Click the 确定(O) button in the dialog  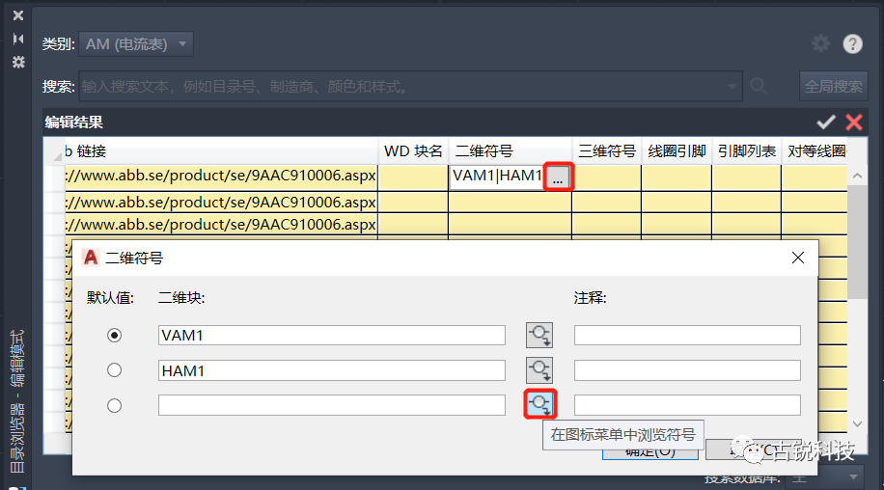(x=650, y=451)
